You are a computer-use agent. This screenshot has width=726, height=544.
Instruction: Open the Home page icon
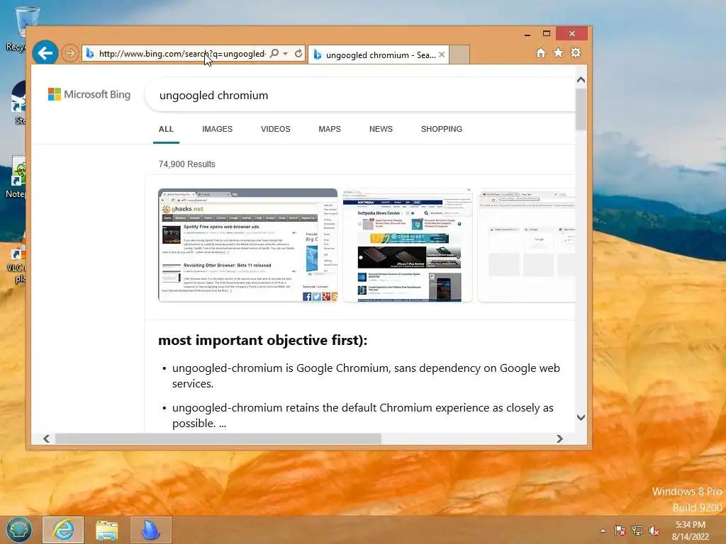tap(541, 52)
